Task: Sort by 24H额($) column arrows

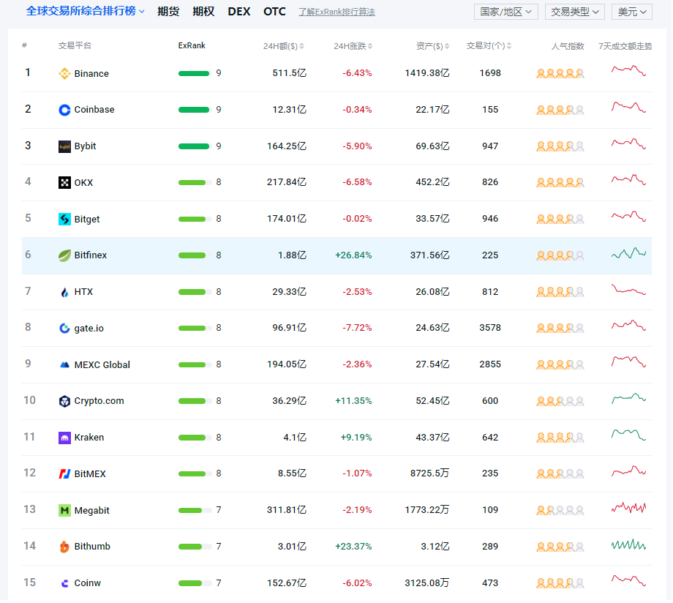Action: point(301,46)
